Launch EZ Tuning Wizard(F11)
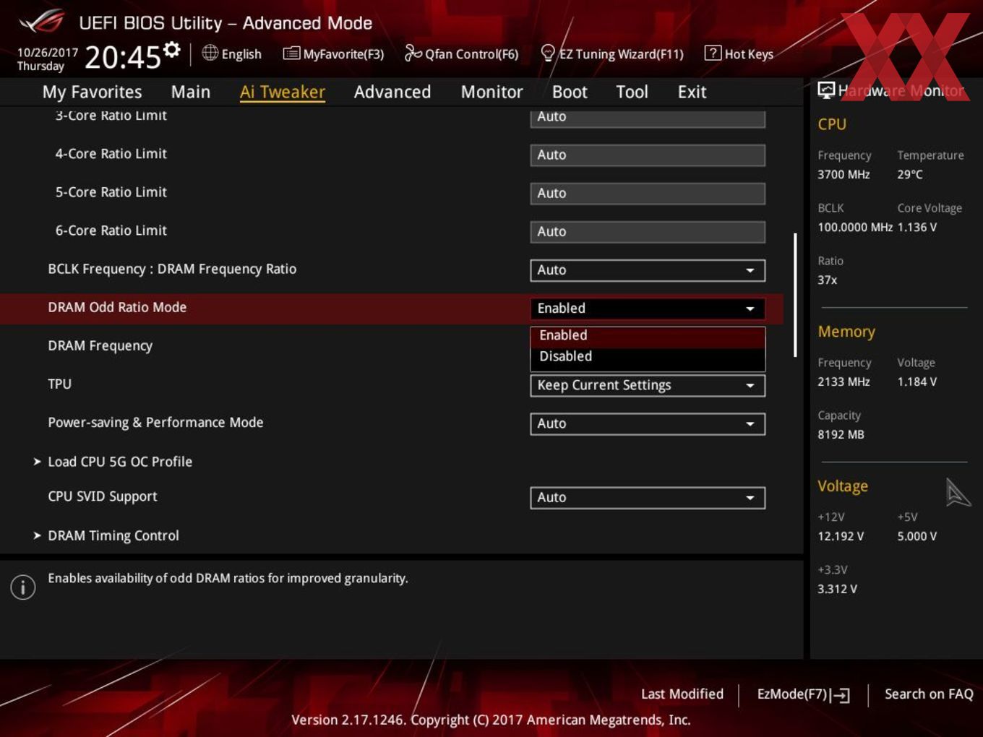The image size is (983, 737). pyautogui.click(x=621, y=54)
